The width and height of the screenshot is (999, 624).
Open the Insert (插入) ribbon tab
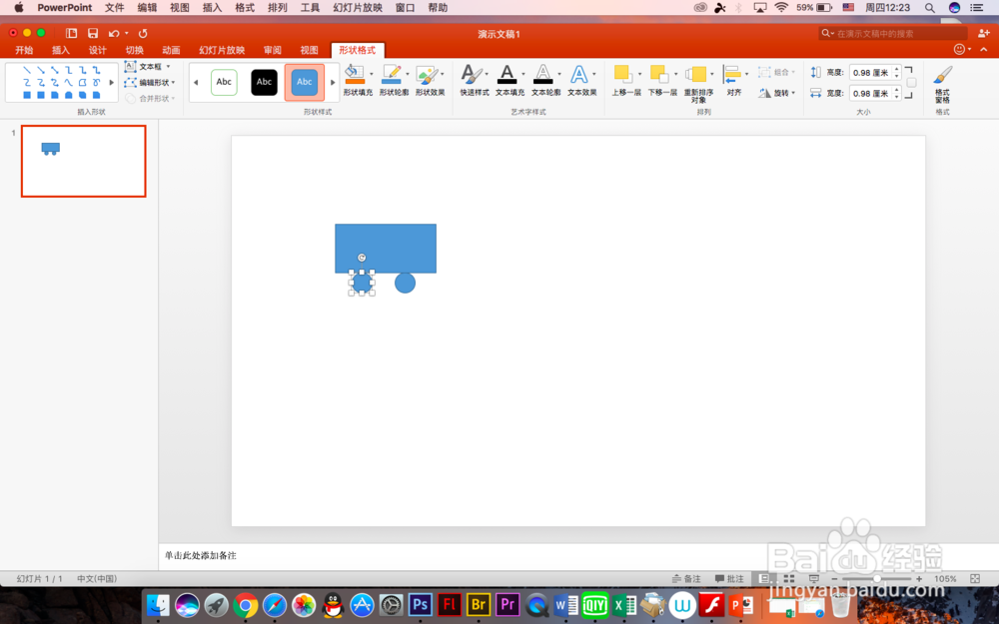(x=61, y=50)
